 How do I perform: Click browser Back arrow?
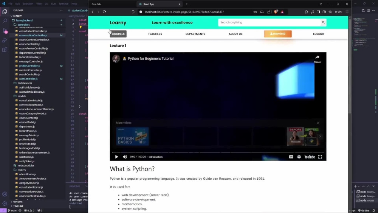(x=93, y=12)
